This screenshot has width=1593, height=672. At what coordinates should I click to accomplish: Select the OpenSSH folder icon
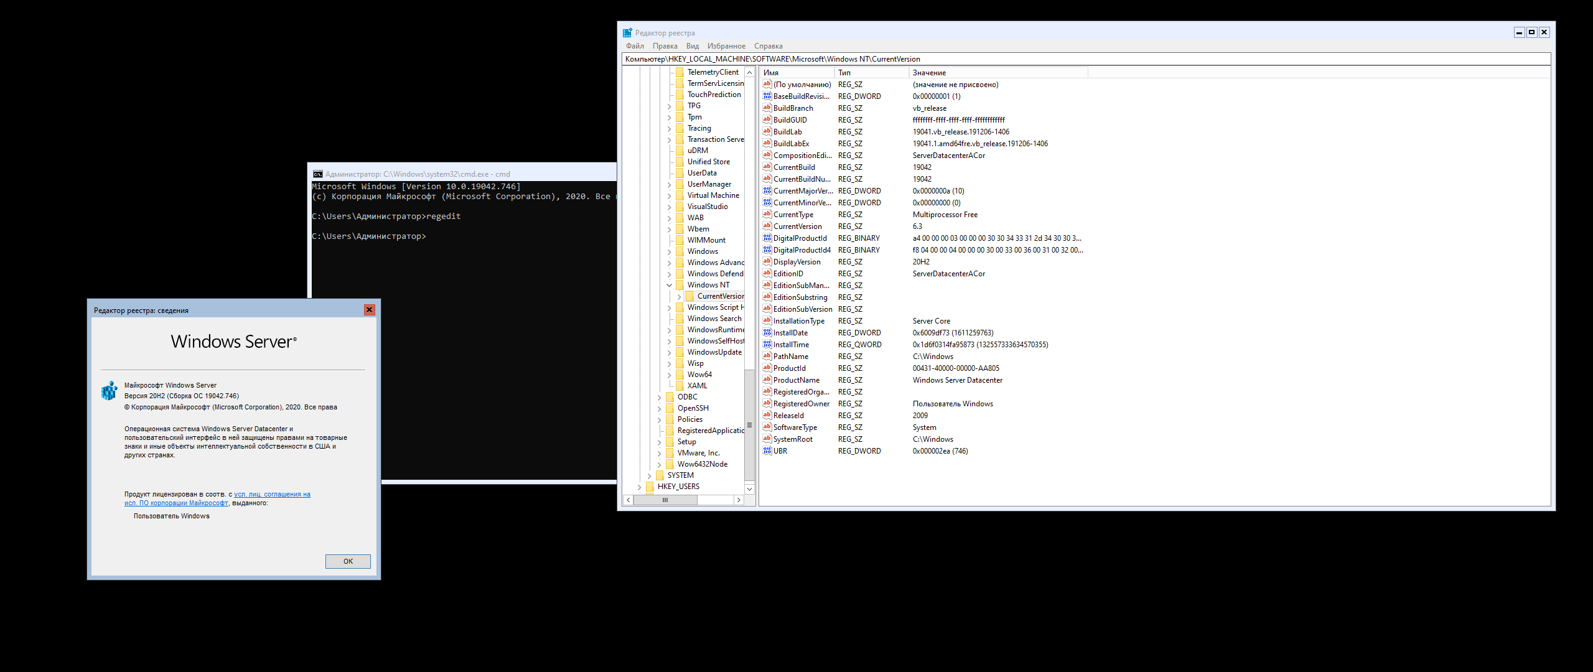click(x=670, y=408)
